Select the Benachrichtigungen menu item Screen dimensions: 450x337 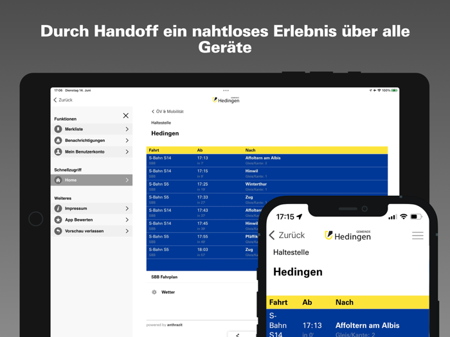coord(91,141)
